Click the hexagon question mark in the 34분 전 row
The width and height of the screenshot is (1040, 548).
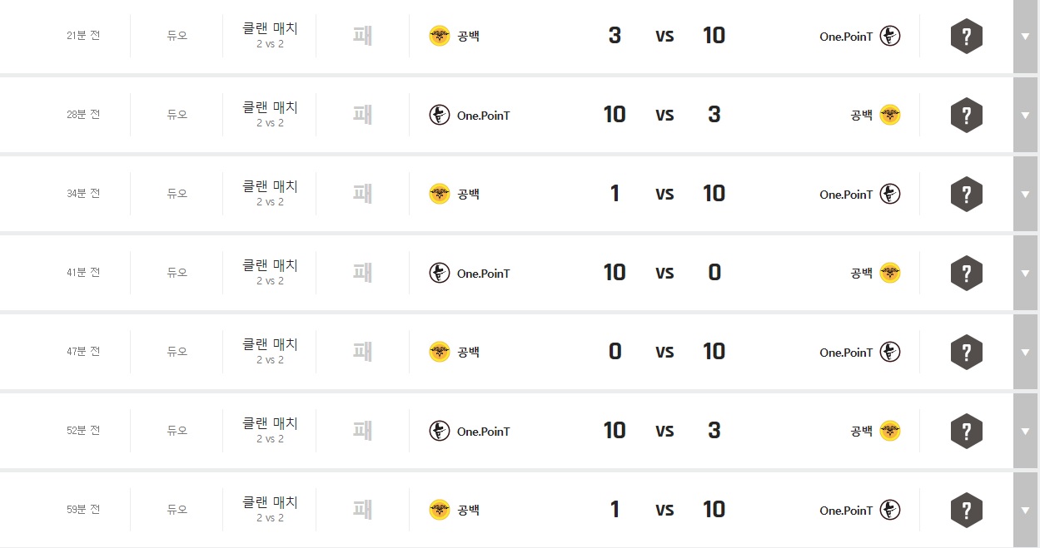[966, 194]
